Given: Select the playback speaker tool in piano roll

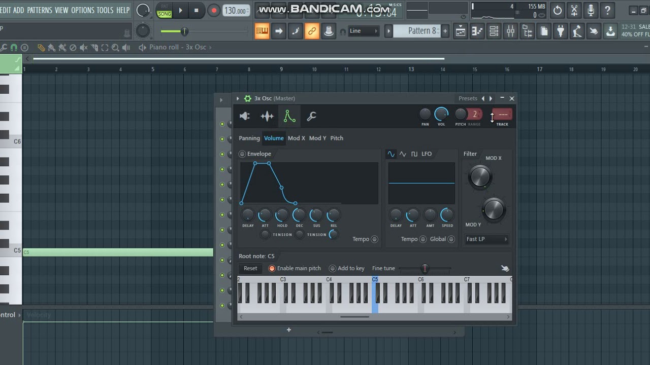Looking at the screenshot, I should click(126, 47).
